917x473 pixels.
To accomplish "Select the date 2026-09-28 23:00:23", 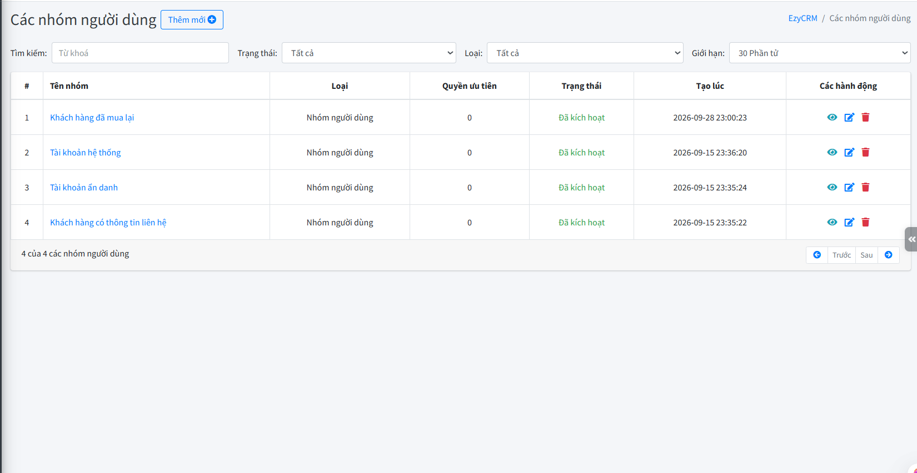I will click(710, 117).
